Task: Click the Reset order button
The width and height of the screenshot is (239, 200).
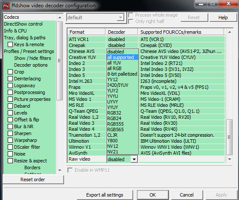Action: pos(33,179)
